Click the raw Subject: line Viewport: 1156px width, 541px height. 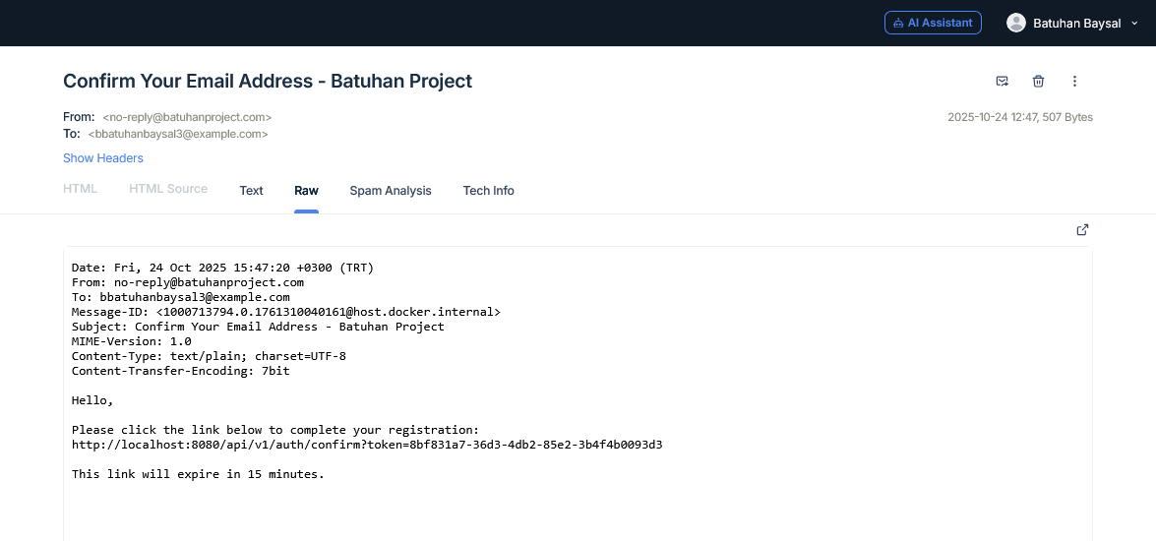[258, 327]
